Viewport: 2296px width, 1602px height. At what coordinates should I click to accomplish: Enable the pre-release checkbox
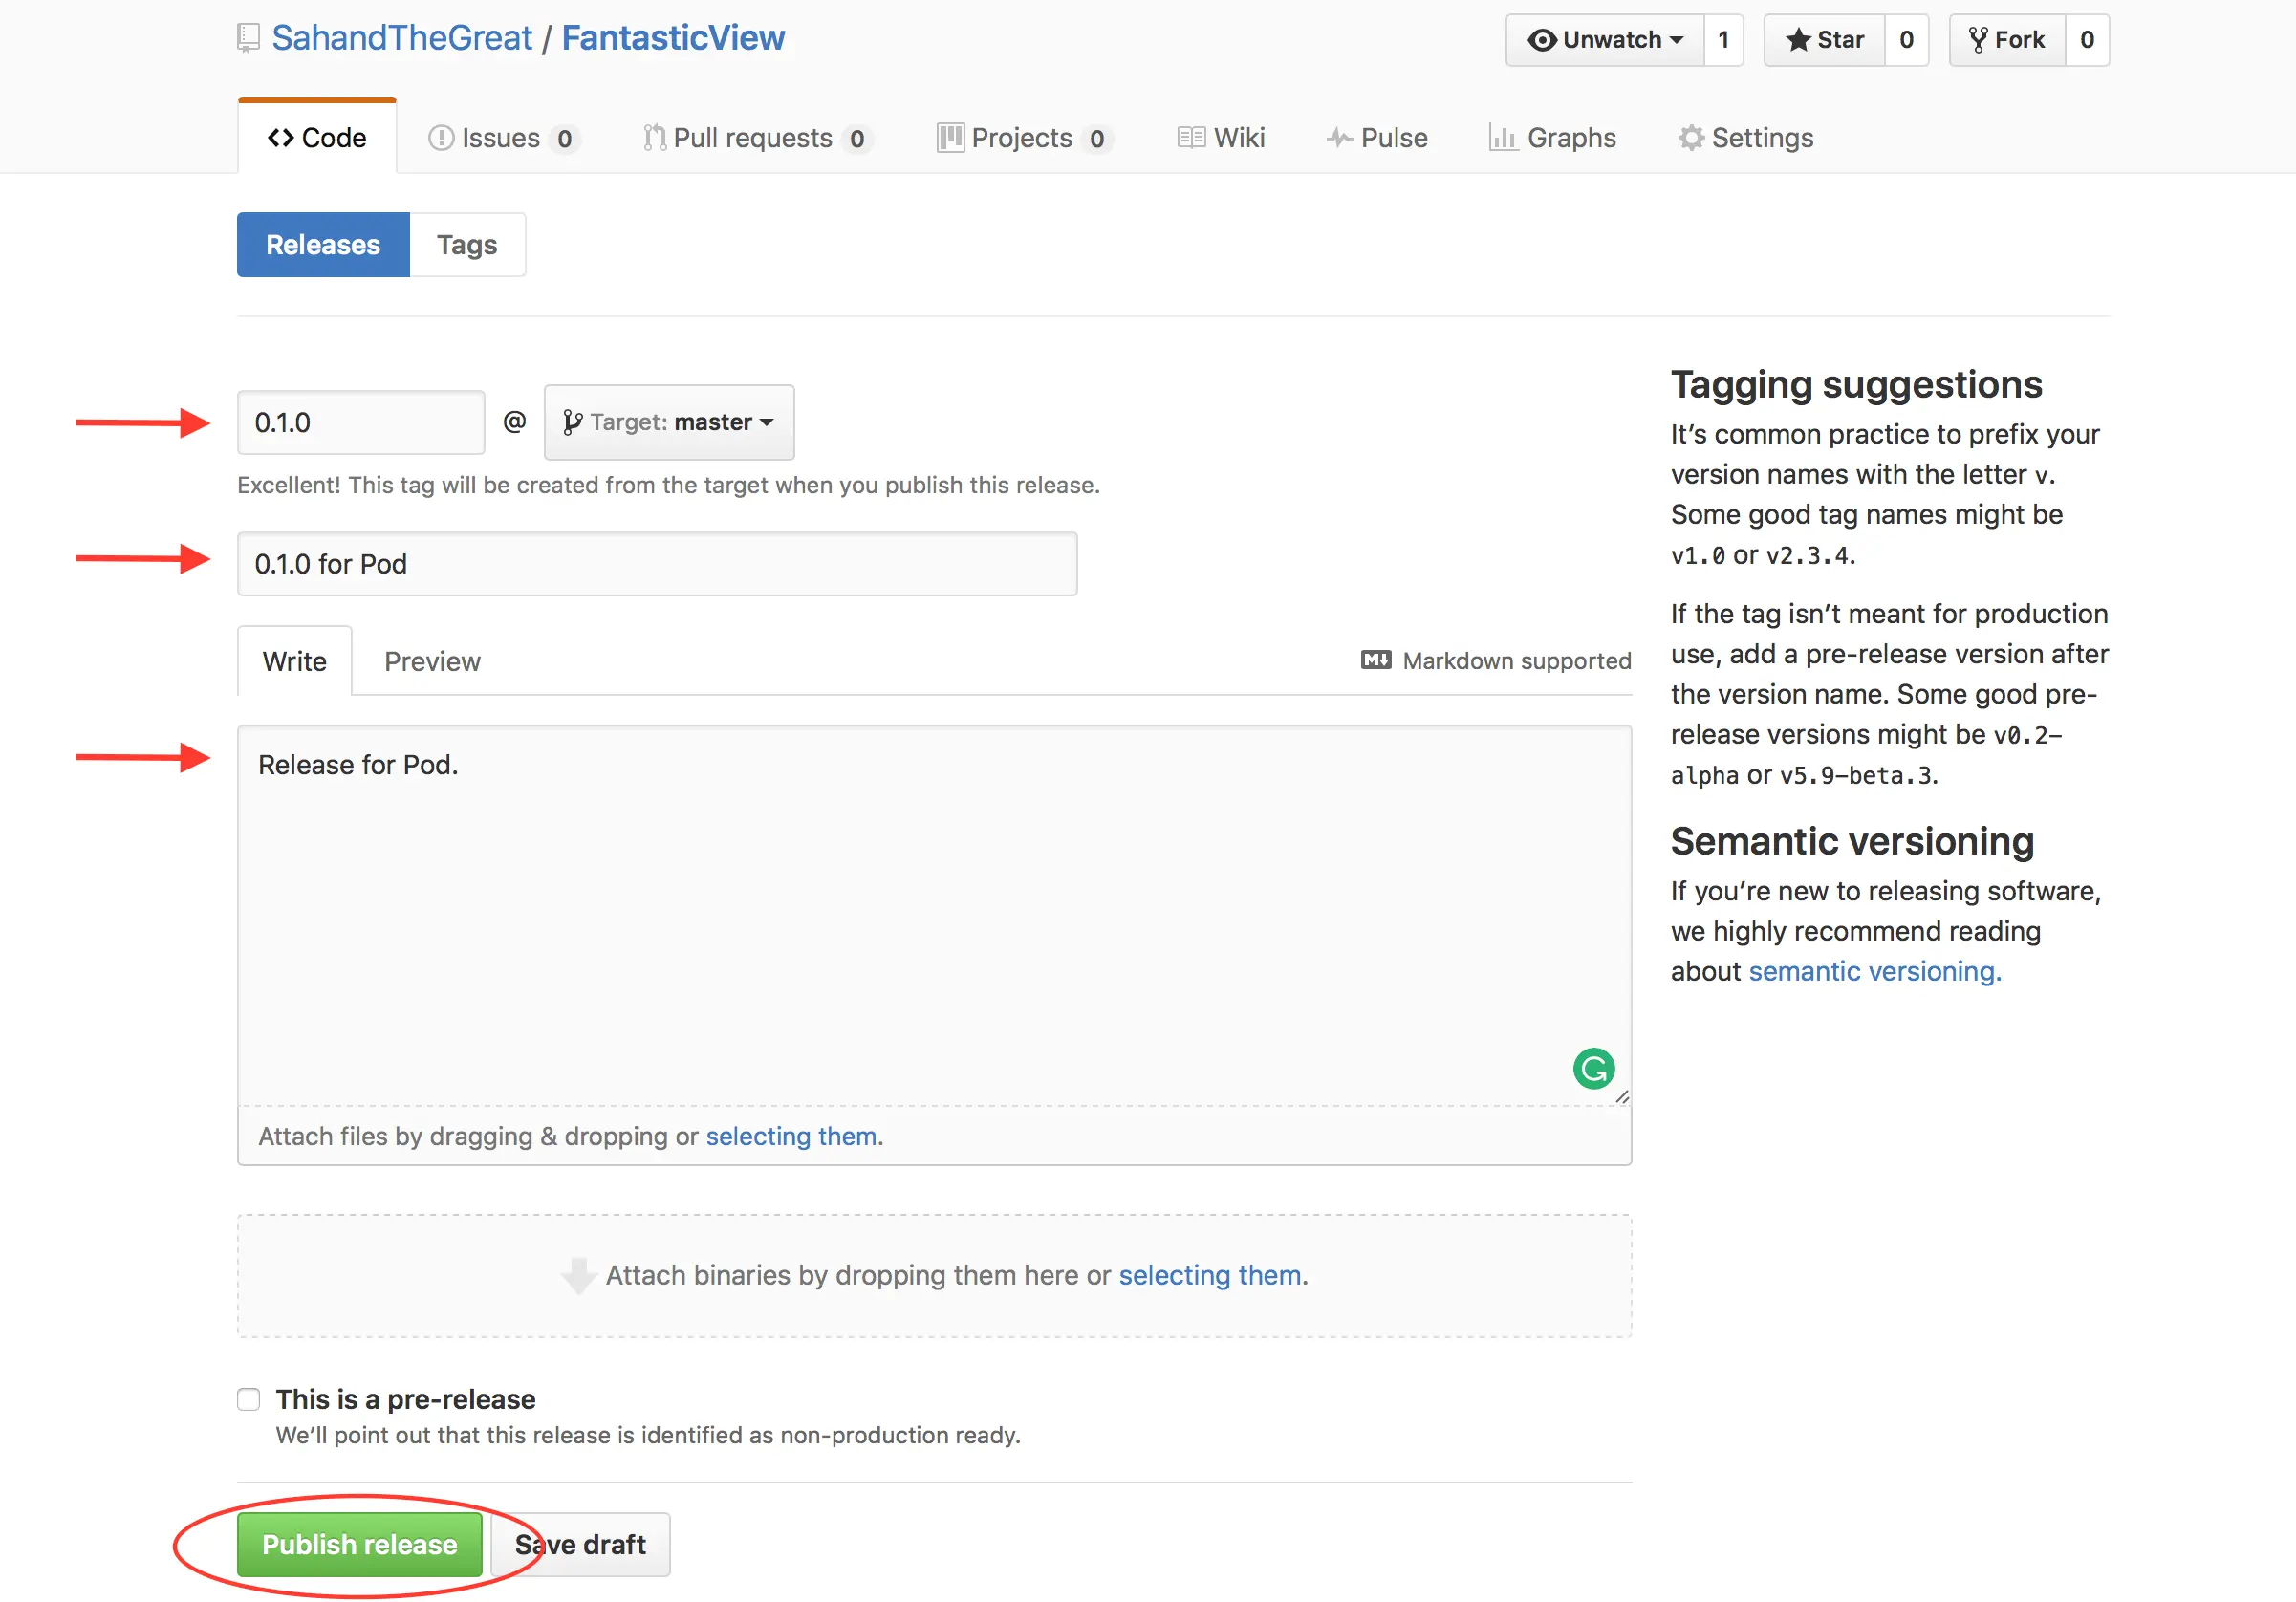pos(249,1398)
